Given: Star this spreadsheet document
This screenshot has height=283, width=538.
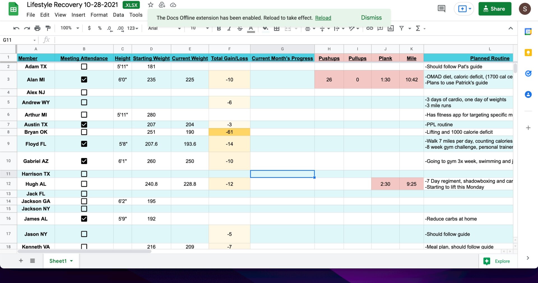Looking at the screenshot, I should [x=151, y=5].
